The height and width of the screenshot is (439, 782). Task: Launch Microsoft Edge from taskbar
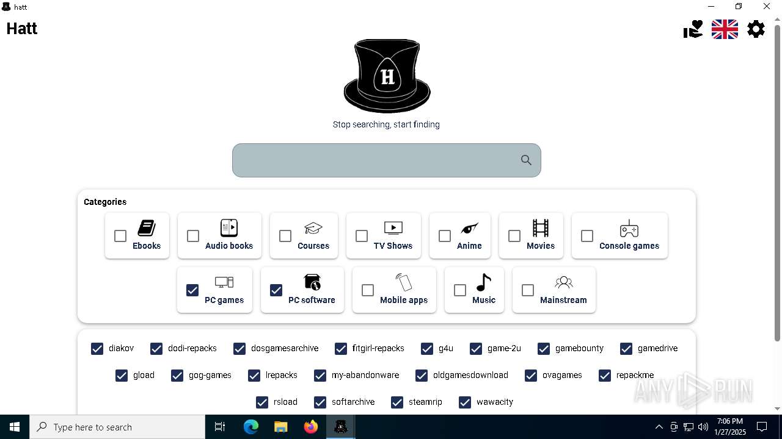(251, 427)
